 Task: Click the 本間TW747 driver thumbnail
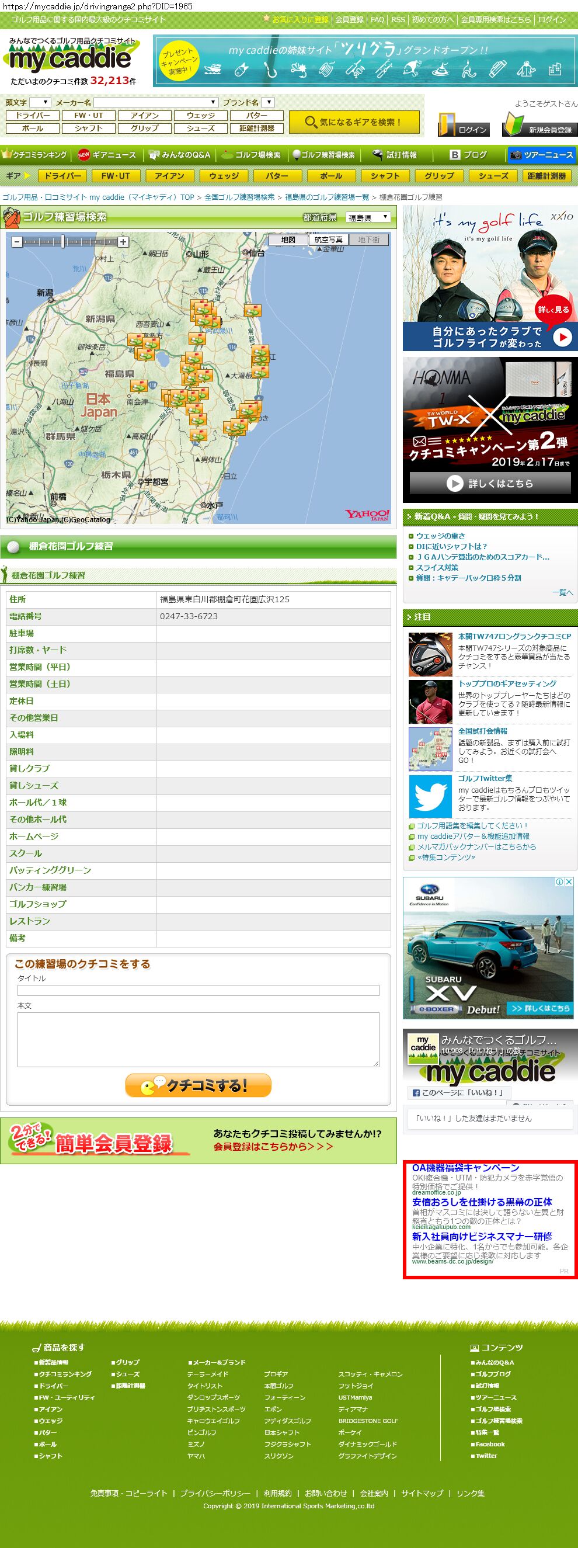point(430,654)
